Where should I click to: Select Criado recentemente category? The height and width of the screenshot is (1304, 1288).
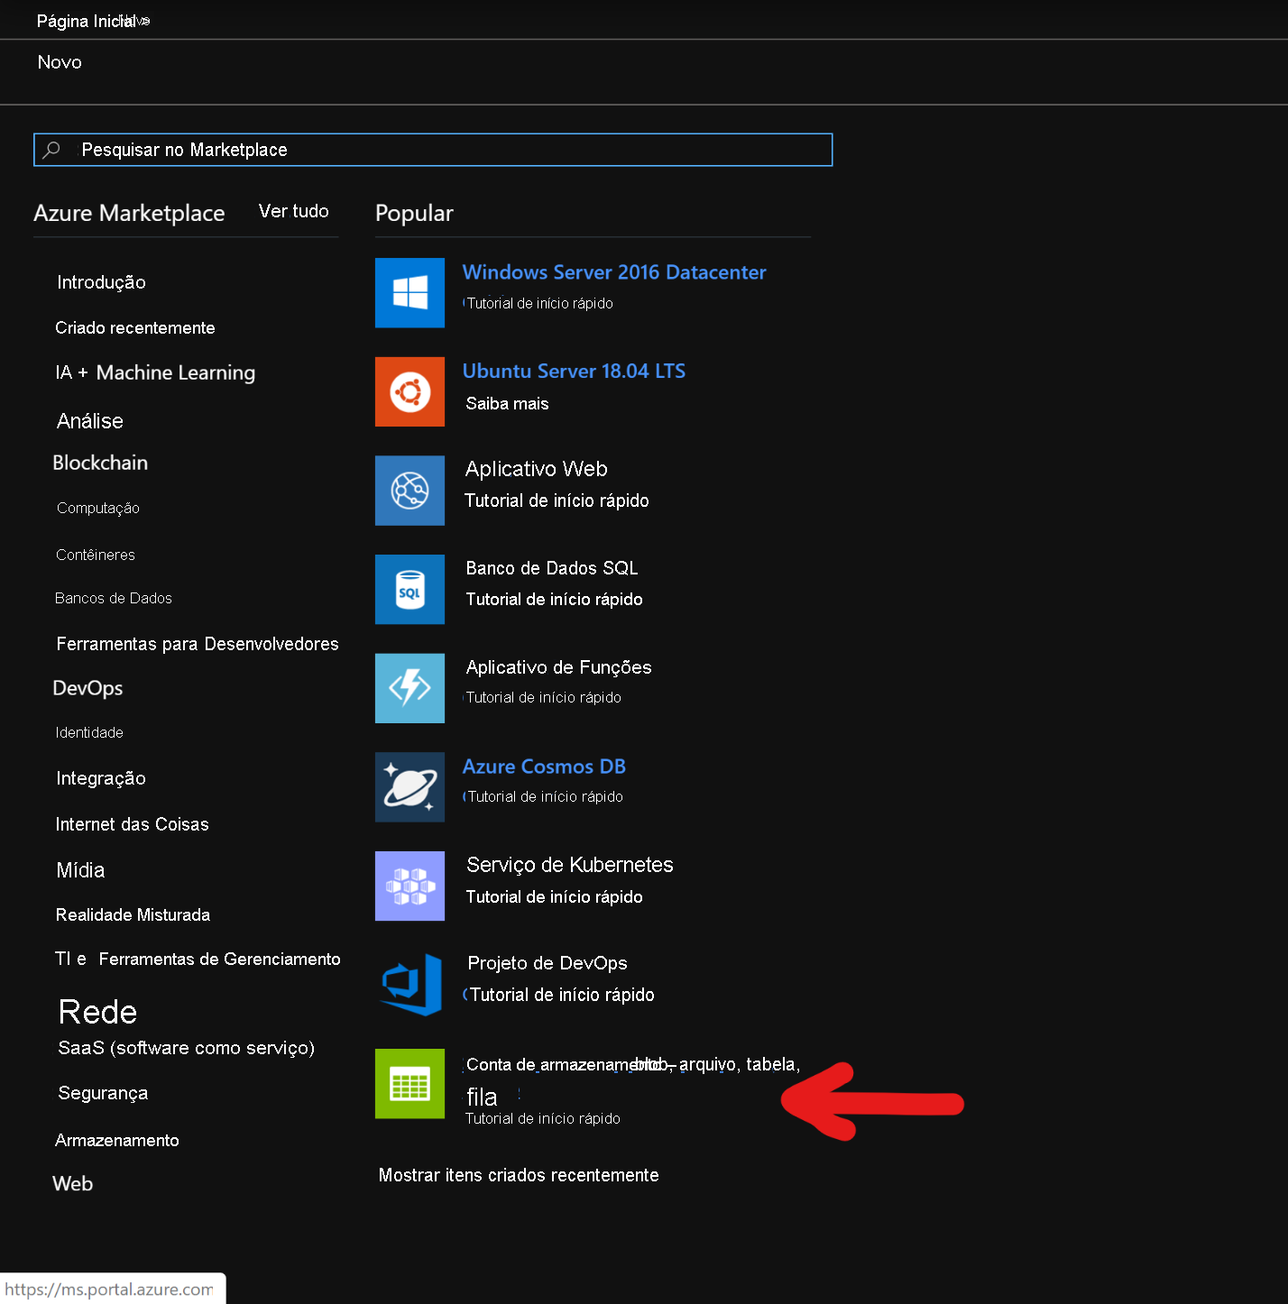point(135,327)
